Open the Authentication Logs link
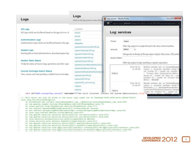Image resolution: width=195 pixels, height=146 pixels. tap(31, 40)
